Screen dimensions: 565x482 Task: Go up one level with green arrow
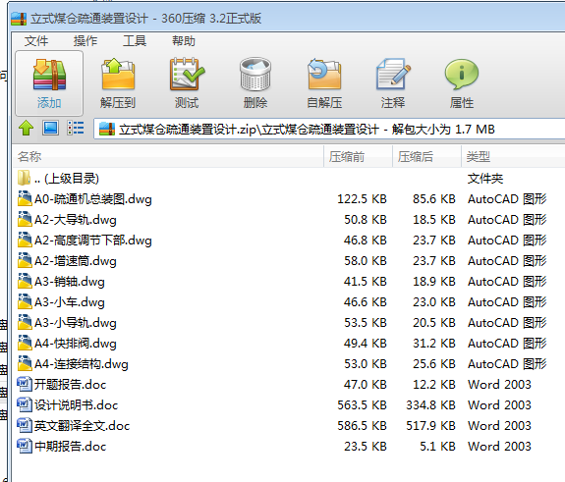tap(26, 128)
